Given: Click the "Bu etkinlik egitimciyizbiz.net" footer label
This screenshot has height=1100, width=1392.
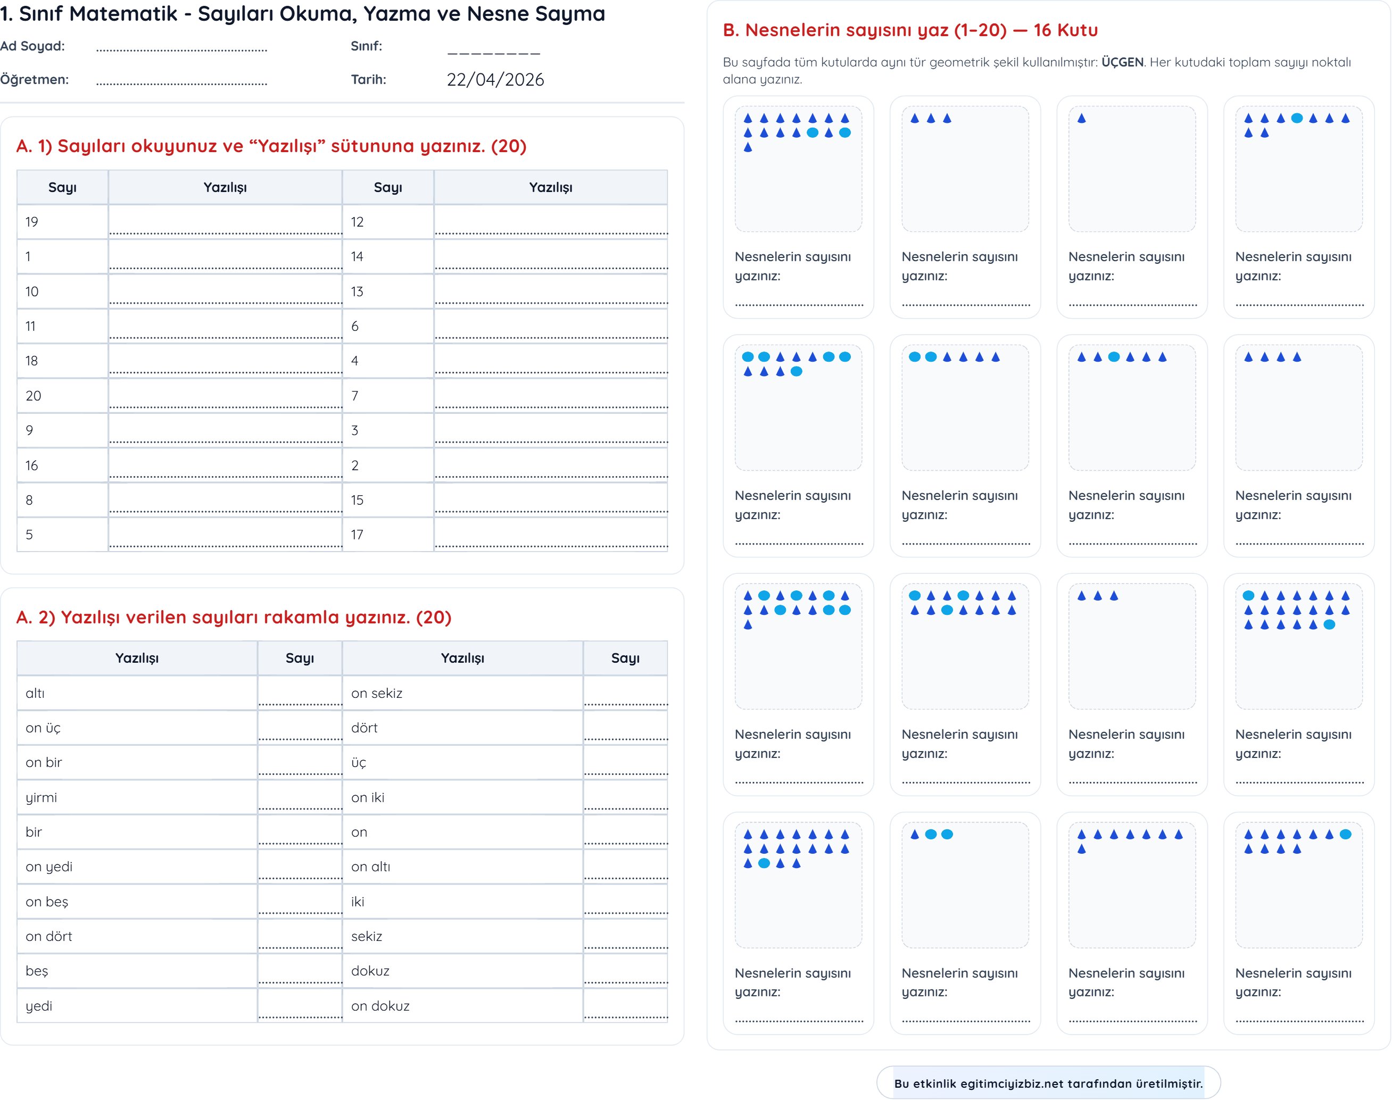Looking at the screenshot, I should click(x=1048, y=1084).
